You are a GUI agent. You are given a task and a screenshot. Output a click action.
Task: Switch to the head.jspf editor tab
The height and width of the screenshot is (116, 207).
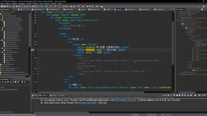107,9
